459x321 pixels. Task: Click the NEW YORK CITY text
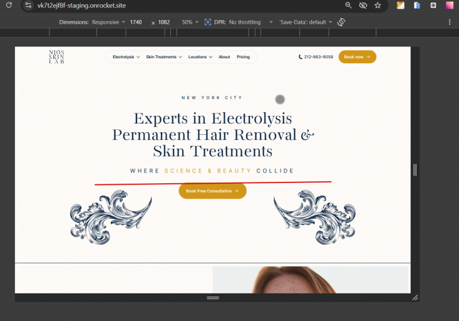coord(212,98)
